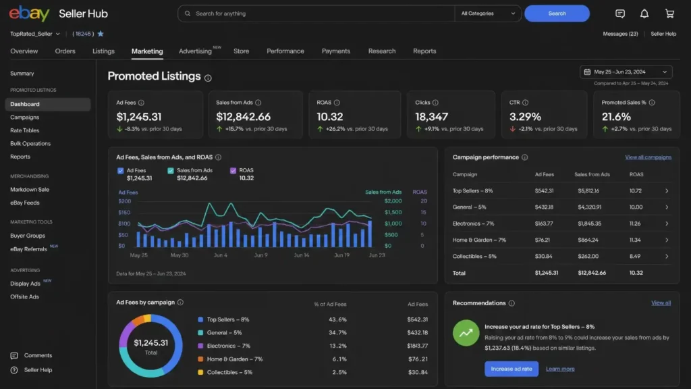Viewport: 691px width, 389px height.
Task: Open Campaigns in the sidebar
Action: pos(25,118)
